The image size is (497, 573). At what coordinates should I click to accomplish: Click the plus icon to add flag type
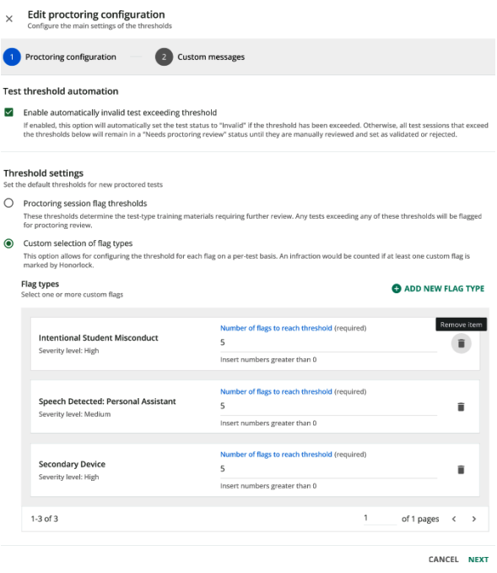[396, 288]
